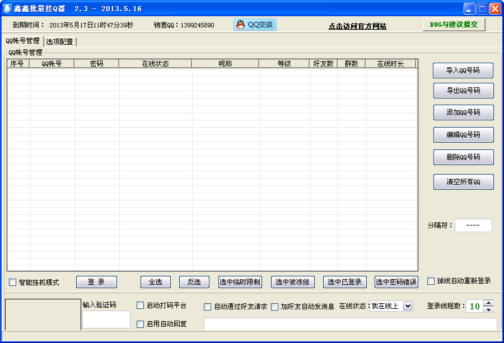Enable 智能挂机模式 checkbox

13,282
